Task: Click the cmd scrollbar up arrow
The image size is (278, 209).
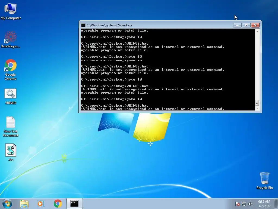Action: click(x=257, y=31)
